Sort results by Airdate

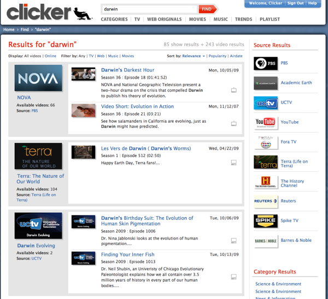tap(236, 56)
